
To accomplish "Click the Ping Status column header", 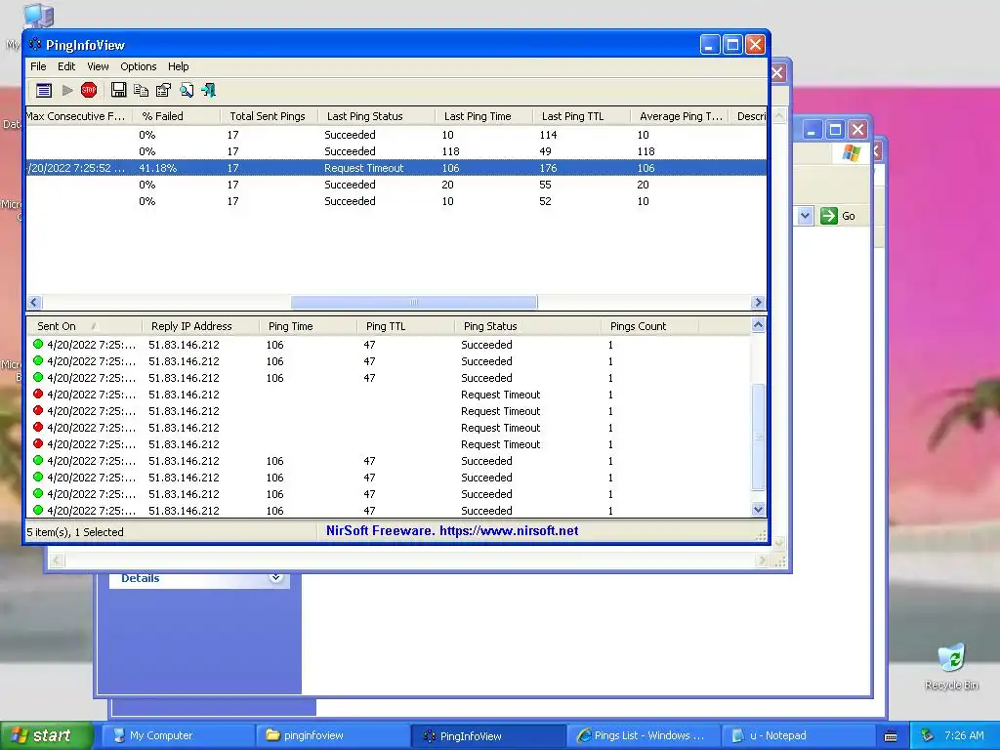I will point(528,326).
